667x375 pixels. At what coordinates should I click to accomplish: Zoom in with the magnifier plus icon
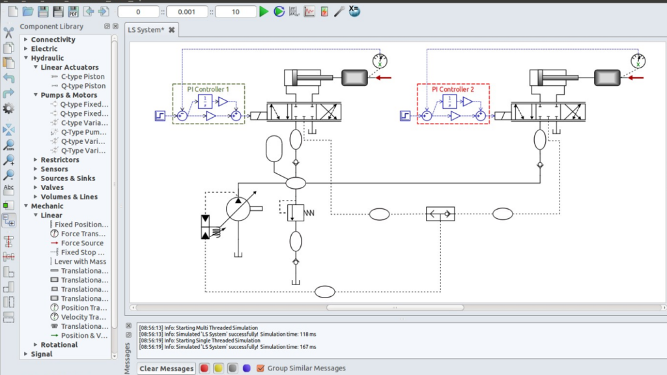[8, 160]
